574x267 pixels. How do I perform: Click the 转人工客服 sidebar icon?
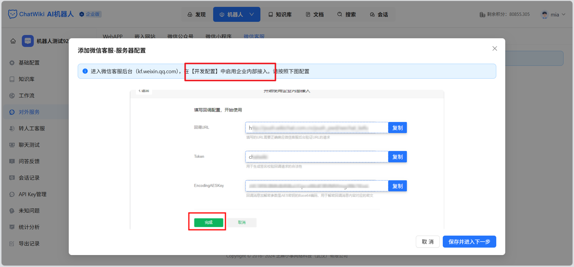point(12,129)
